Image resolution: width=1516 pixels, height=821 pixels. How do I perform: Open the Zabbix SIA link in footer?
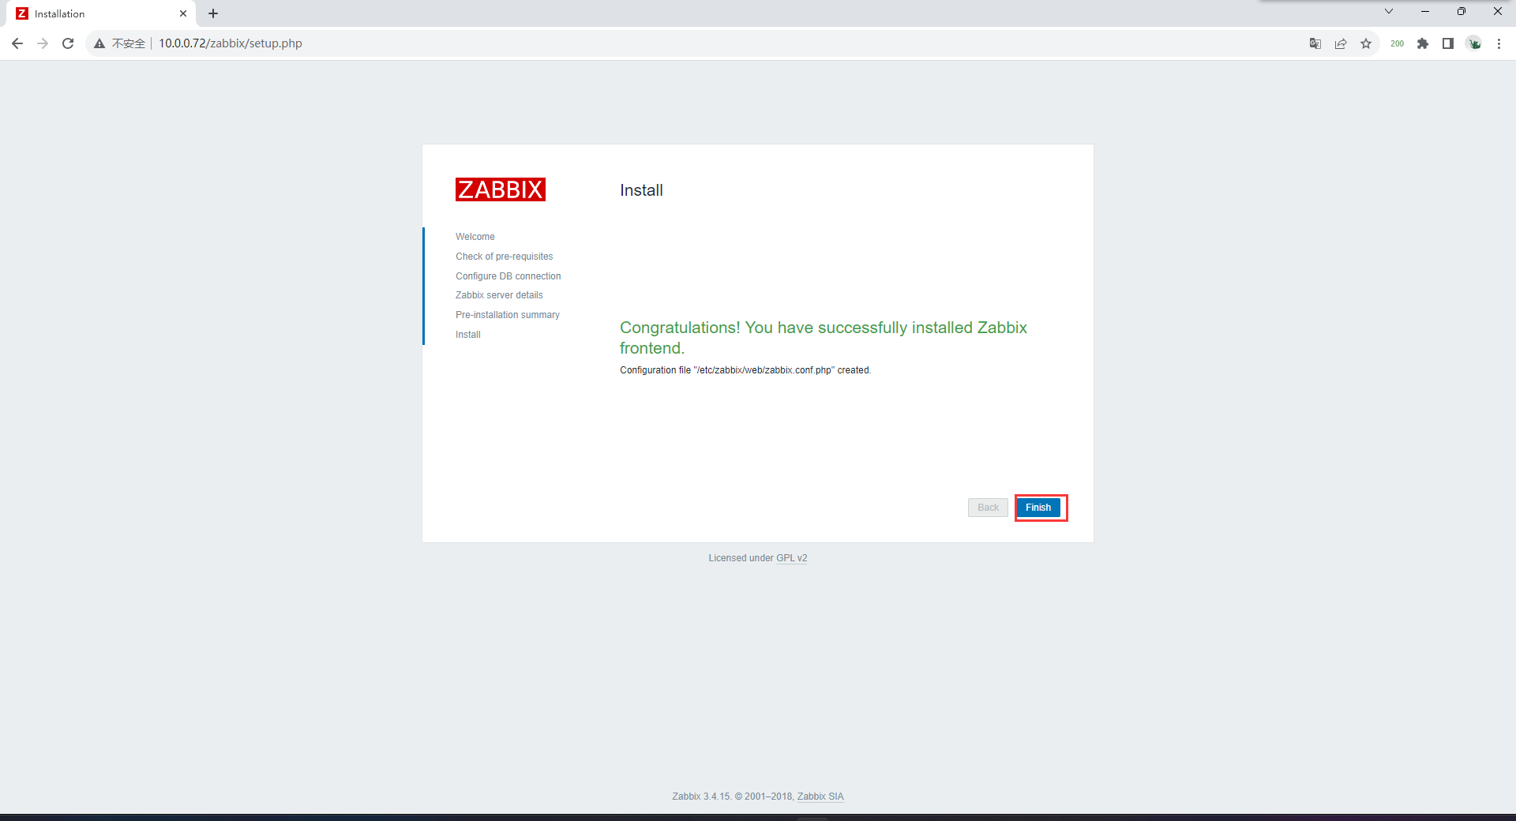click(x=820, y=797)
